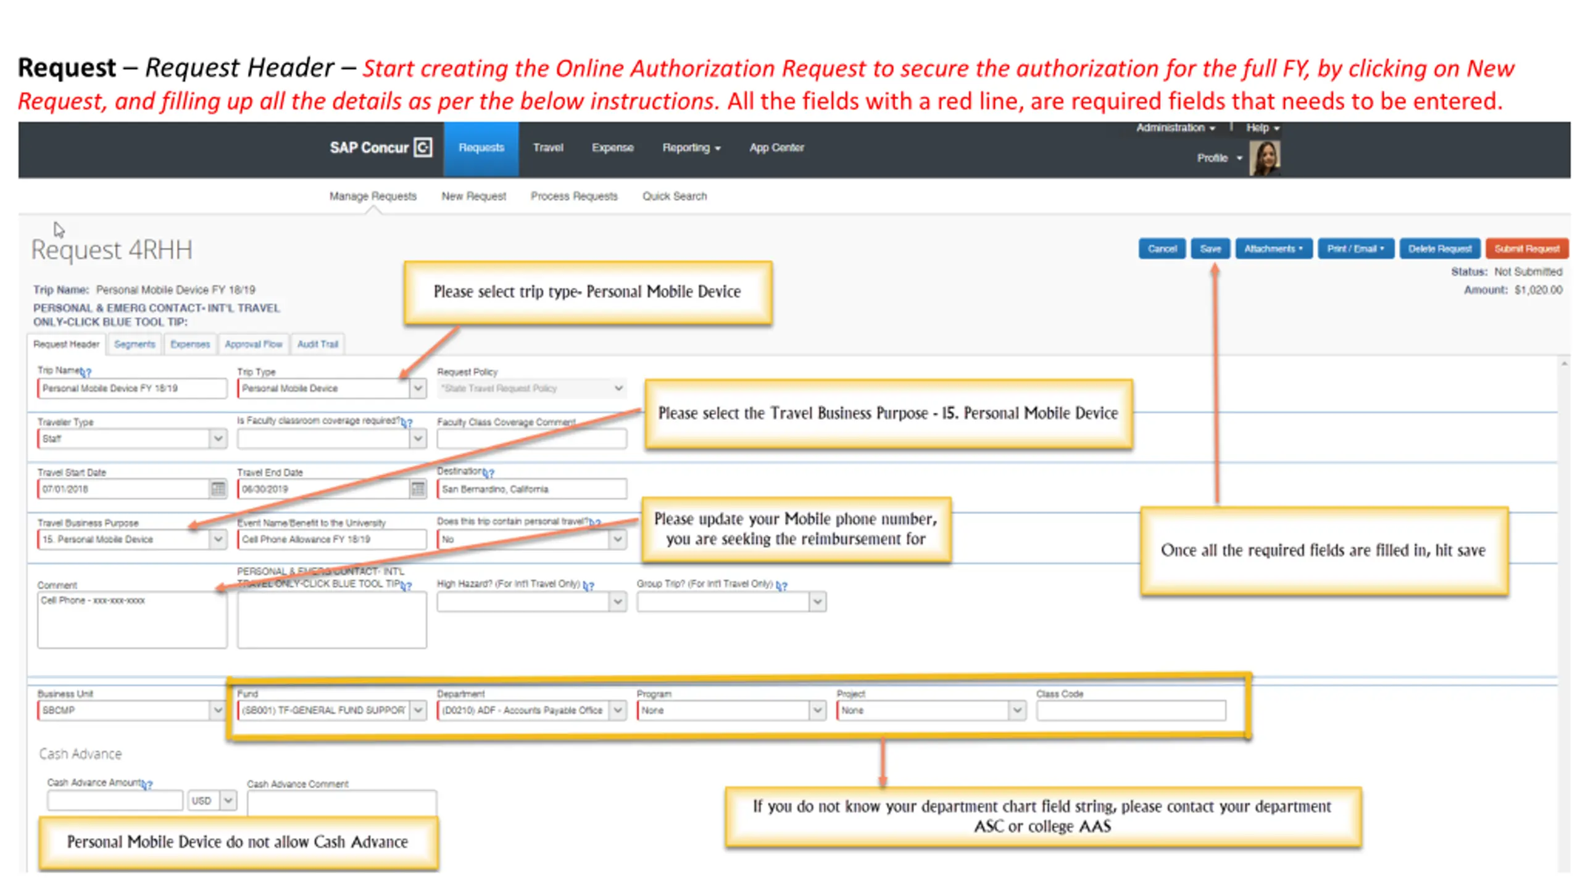
Task: Click the SAP Concur logo
Action: 380,148
